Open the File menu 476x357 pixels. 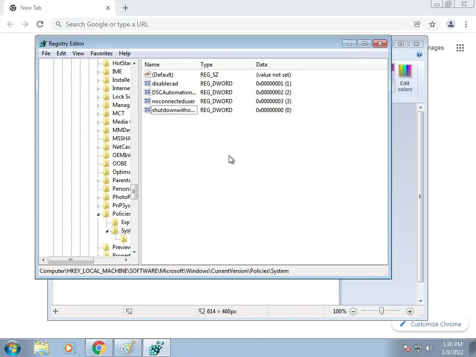coord(46,53)
